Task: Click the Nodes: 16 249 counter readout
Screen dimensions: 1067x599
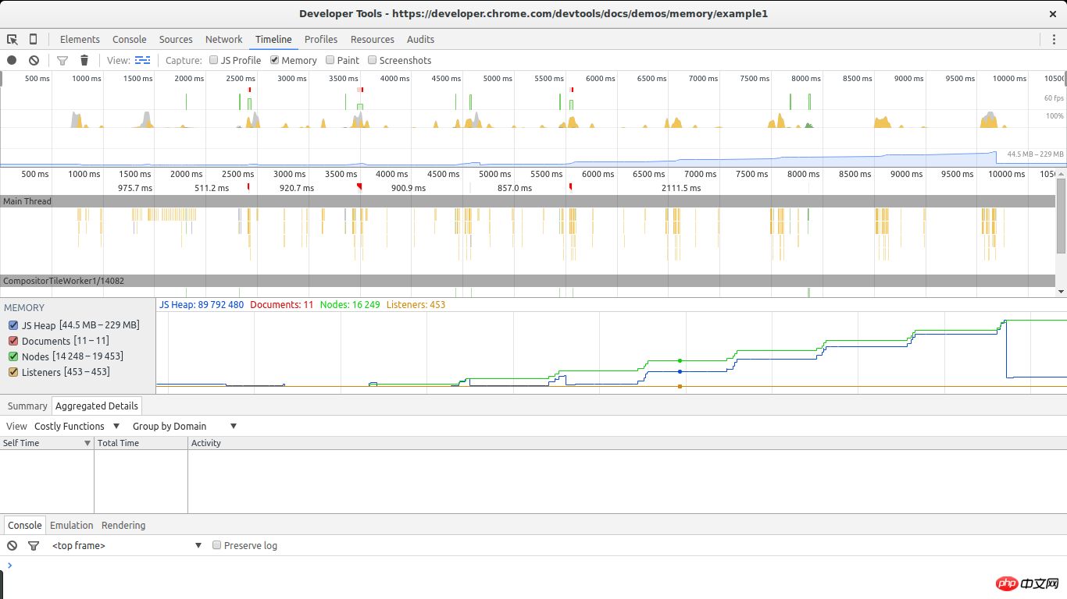Action: point(350,304)
